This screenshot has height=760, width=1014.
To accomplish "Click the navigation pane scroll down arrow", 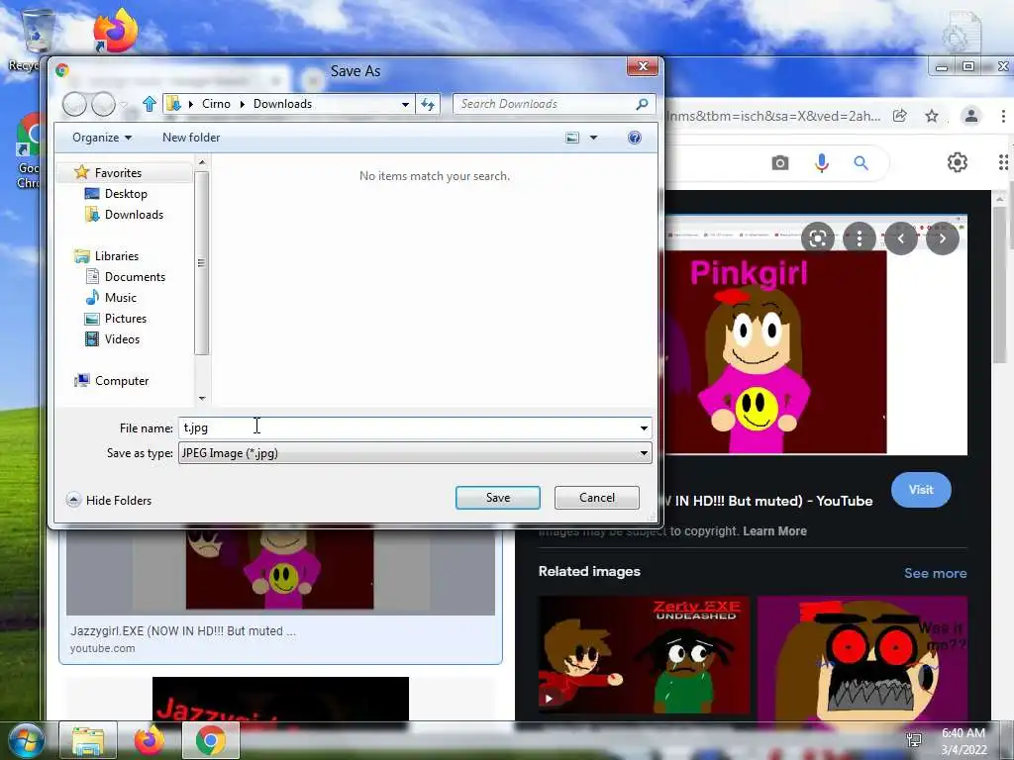I will click(x=202, y=399).
